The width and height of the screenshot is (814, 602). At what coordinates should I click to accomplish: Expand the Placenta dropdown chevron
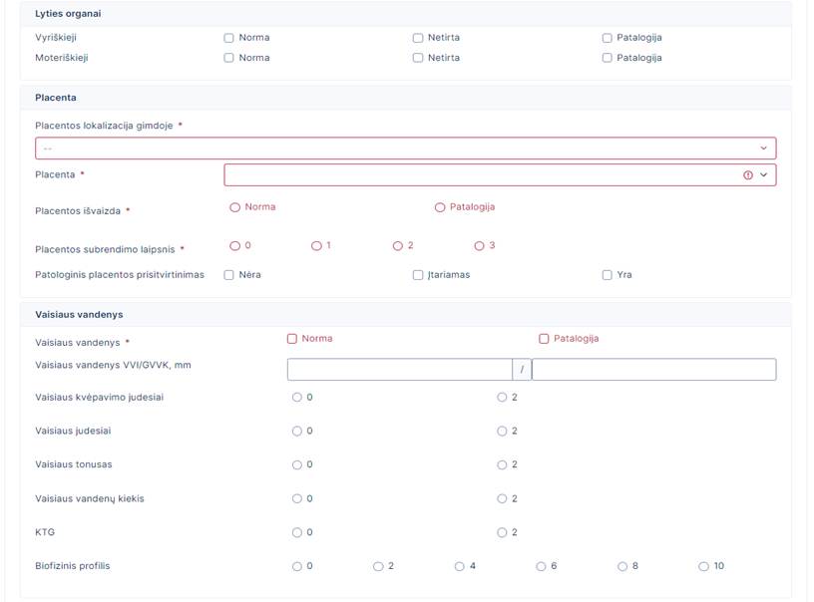[x=764, y=174]
